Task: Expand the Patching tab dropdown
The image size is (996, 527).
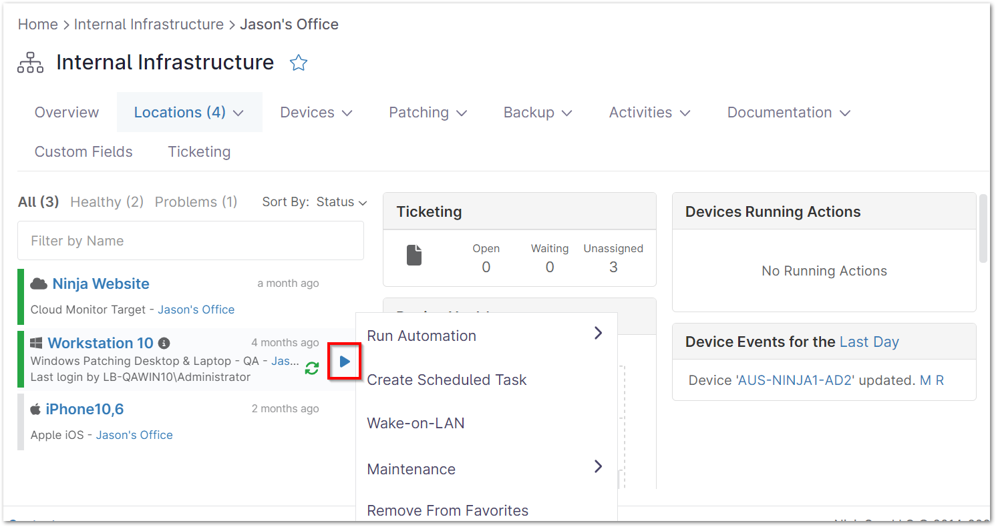Action: pyautogui.click(x=428, y=113)
